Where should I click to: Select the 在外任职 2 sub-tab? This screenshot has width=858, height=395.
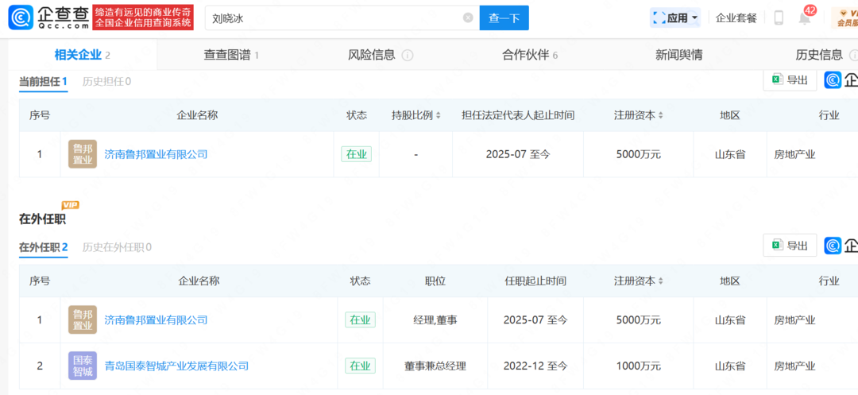[43, 247]
